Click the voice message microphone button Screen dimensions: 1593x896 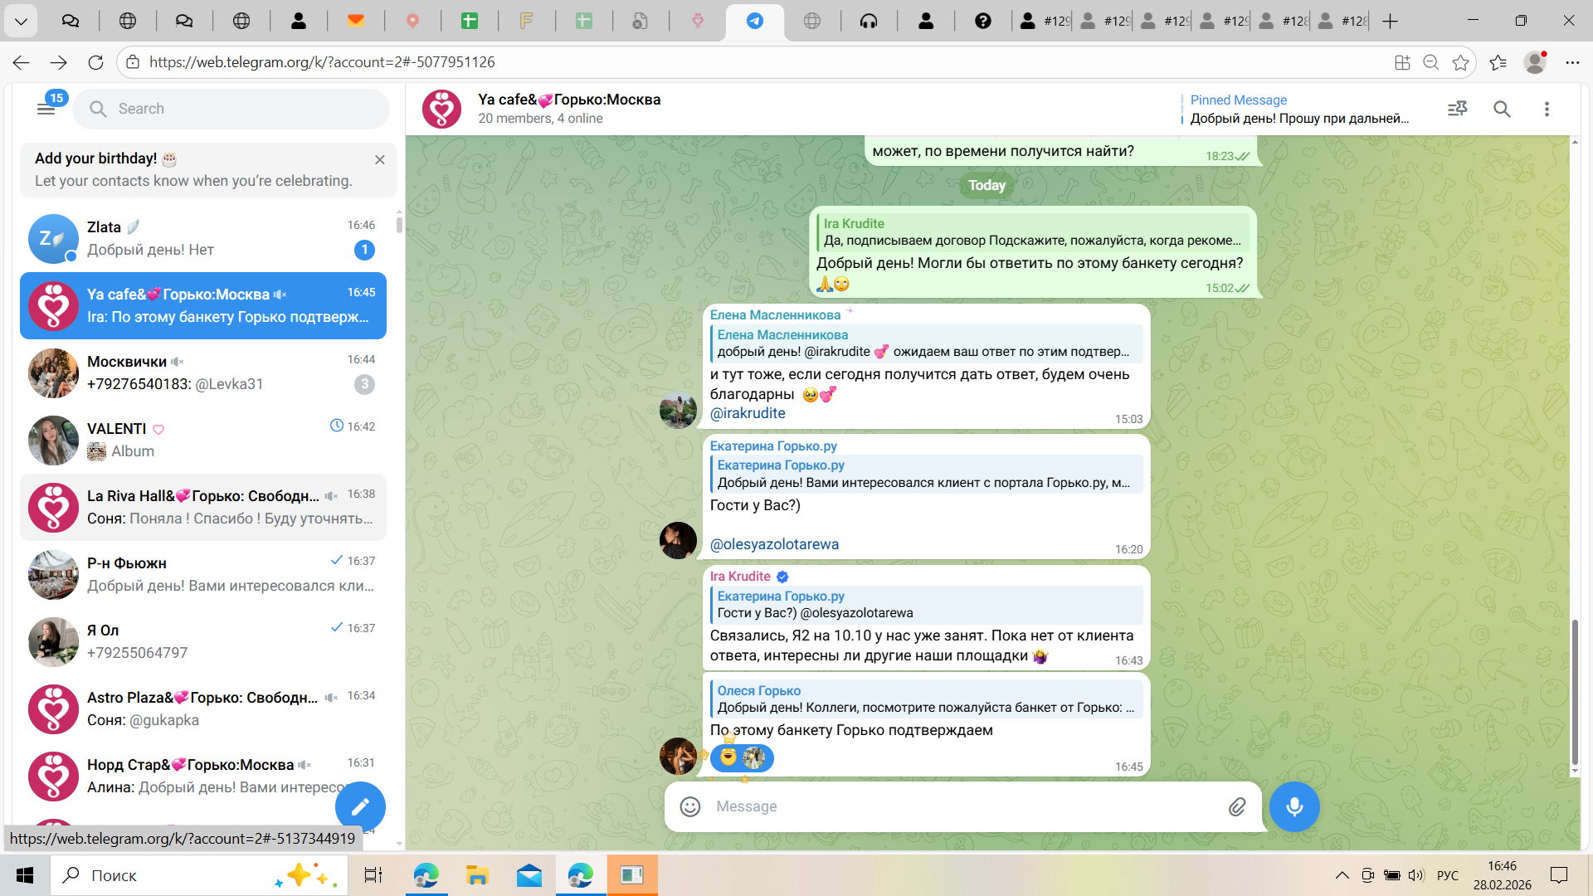coord(1293,806)
